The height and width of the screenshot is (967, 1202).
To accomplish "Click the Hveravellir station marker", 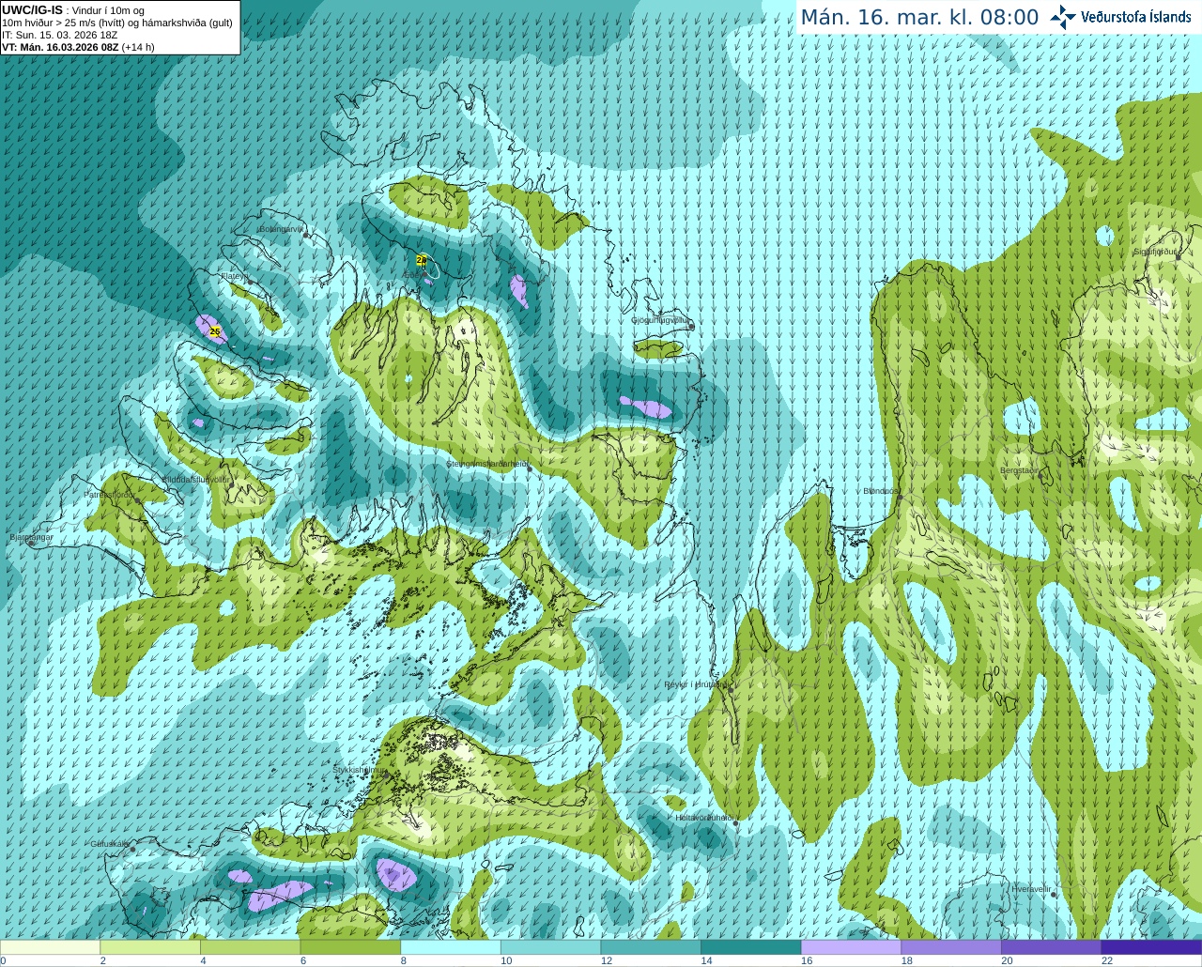I will pyautogui.click(x=1054, y=895).
